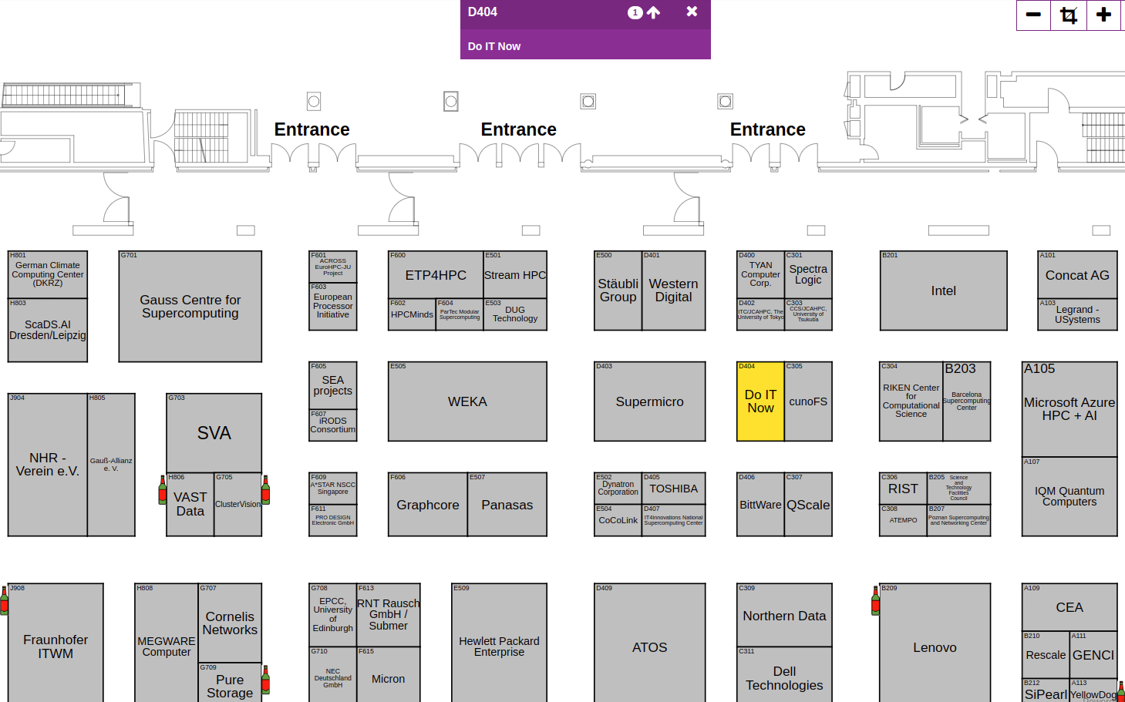This screenshot has height=702, width=1125.
Task: Close the D404 info panel
Action: 692,12
